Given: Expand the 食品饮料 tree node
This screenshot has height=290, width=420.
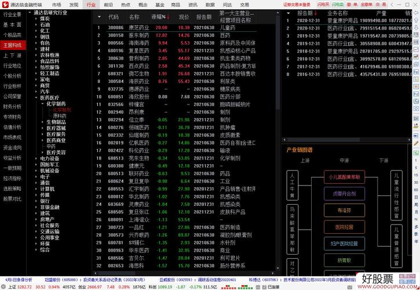Looking at the screenshot, I should [x=36, y=61].
